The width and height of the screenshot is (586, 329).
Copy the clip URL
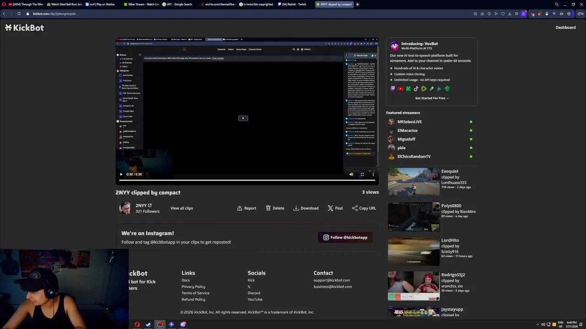click(364, 208)
